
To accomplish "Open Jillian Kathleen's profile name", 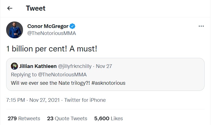I will [38, 66].
